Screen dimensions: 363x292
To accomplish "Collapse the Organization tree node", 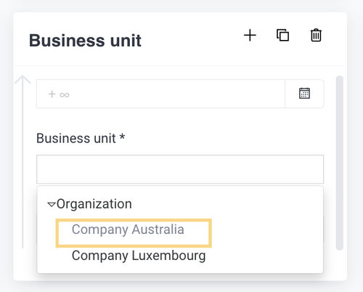I will pos(52,205).
